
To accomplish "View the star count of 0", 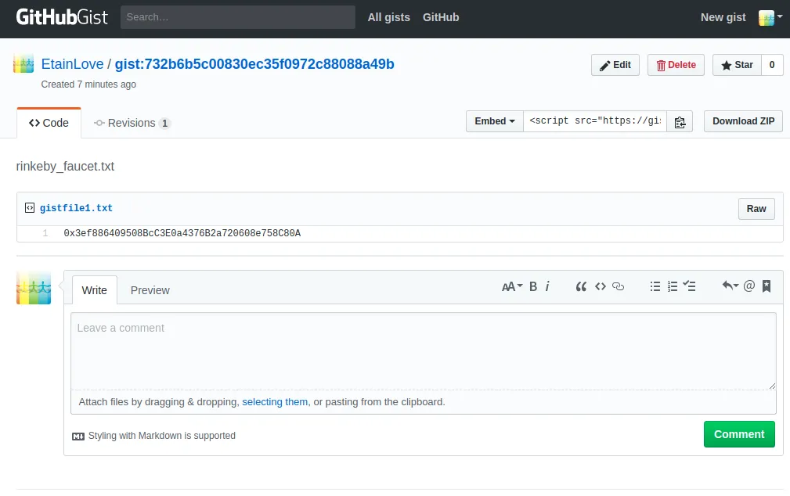I will 772,65.
